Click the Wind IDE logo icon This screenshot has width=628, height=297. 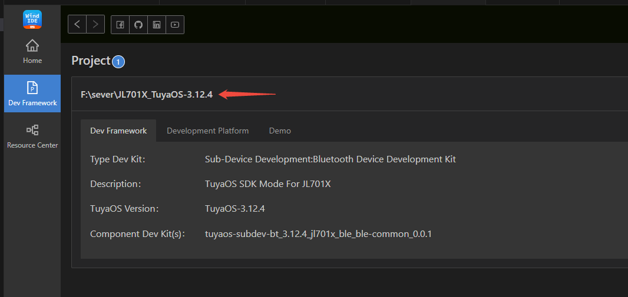(32, 19)
